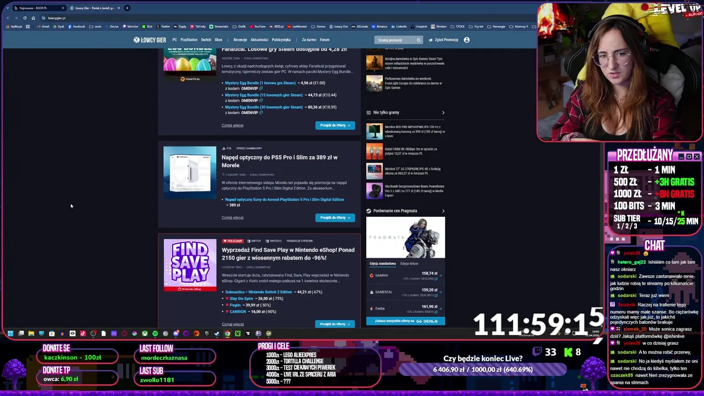Image resolution: width=704 pixels, height=396 pixels.
Task: Open the YouTube bookmark
Action: coord(257,26)
